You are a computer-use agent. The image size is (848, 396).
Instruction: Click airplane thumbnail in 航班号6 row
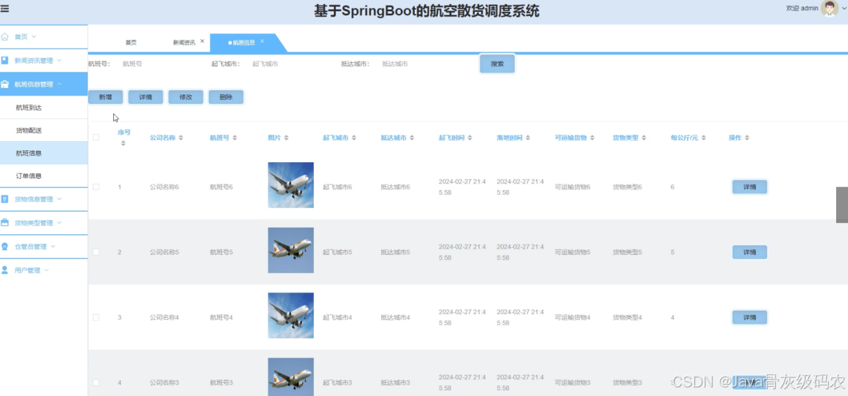pos(291,185)
